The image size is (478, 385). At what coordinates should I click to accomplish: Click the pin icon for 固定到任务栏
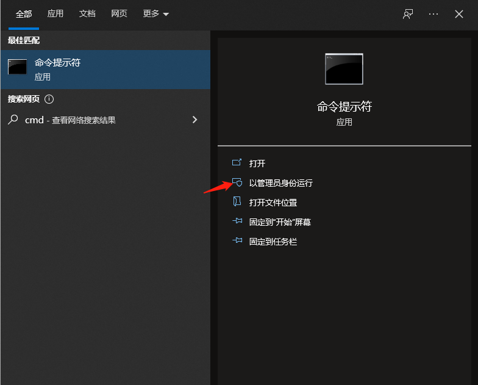click(237, 240)
